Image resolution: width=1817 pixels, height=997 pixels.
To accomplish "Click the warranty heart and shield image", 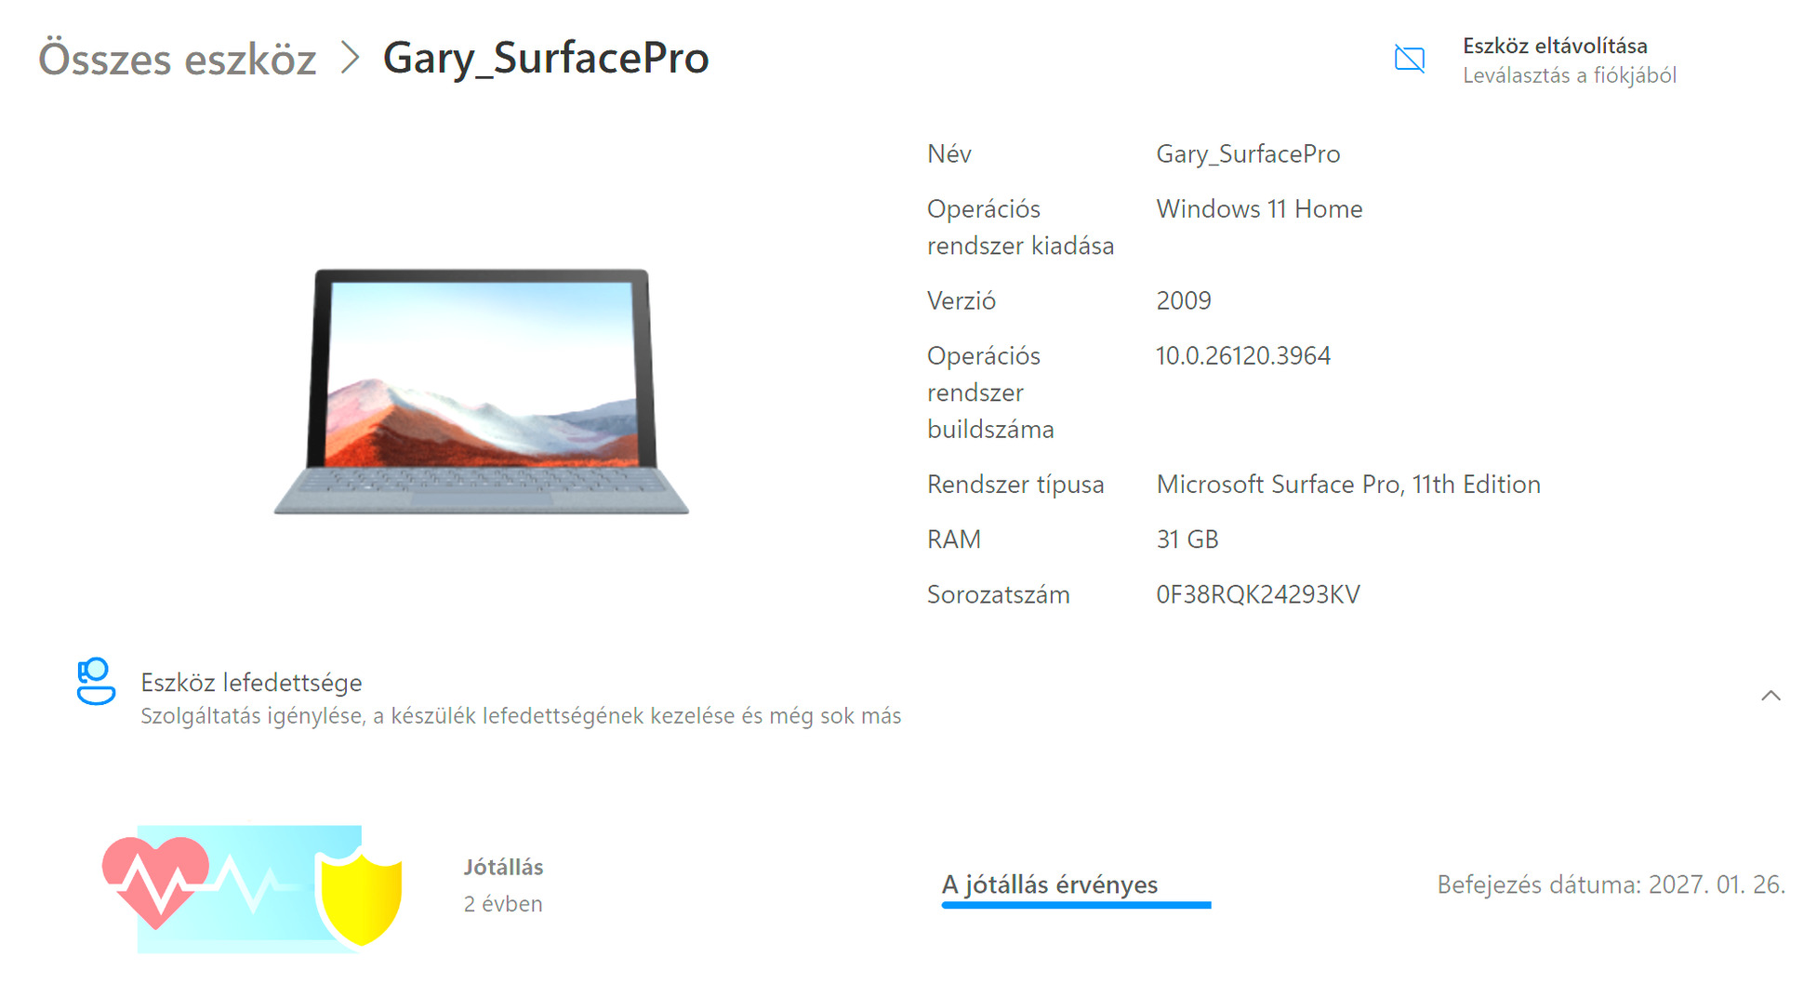I will pos(252,889).
